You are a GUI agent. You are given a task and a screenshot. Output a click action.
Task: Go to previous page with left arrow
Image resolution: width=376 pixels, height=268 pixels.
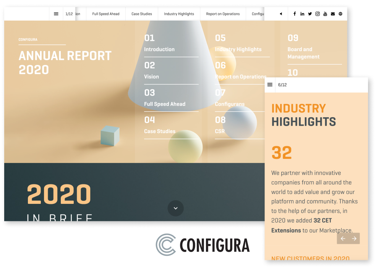point(343,239)
